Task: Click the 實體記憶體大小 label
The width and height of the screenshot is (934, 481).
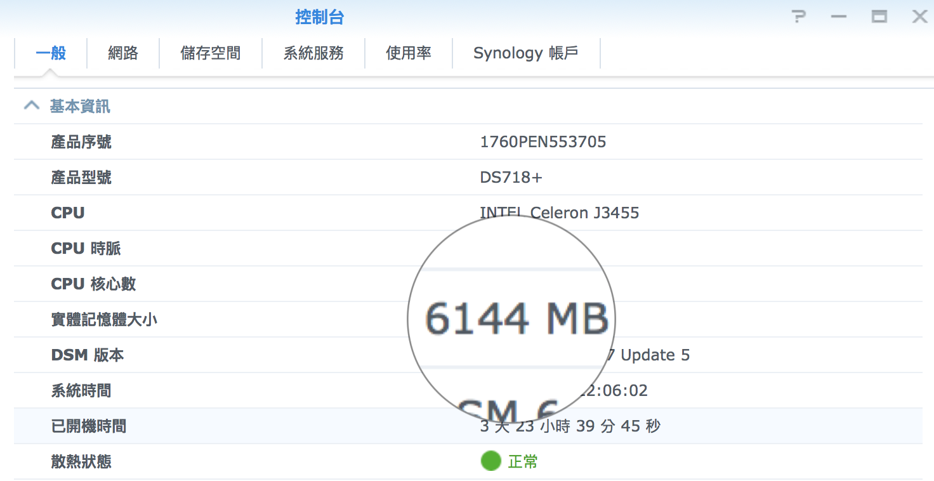Action: point(104,319)
